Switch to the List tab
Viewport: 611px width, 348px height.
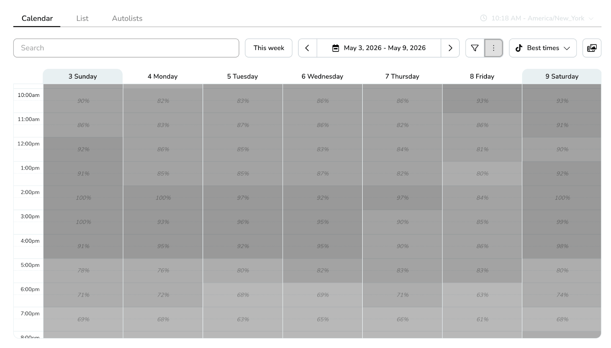82,18
